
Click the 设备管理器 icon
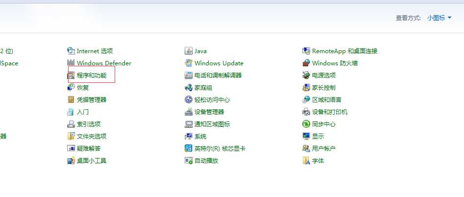pos(189,112)
